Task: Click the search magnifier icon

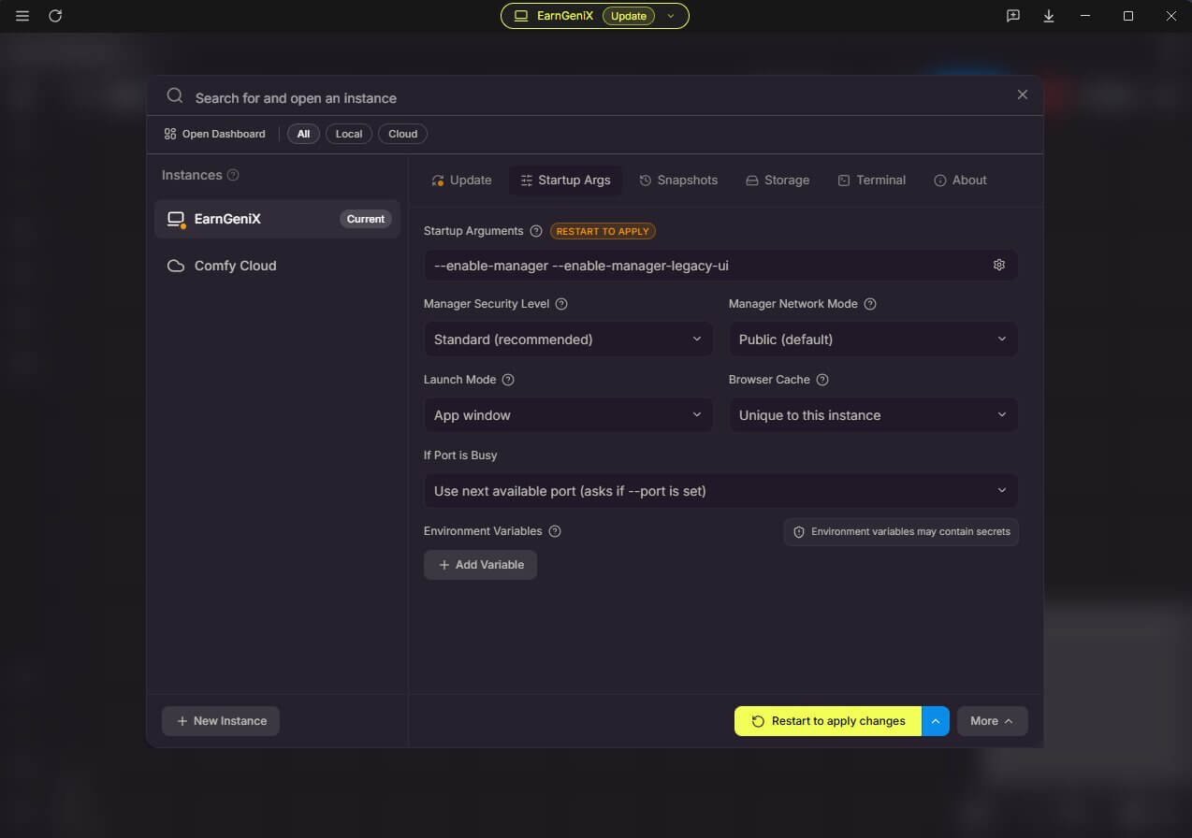Action: click(175, 96)
